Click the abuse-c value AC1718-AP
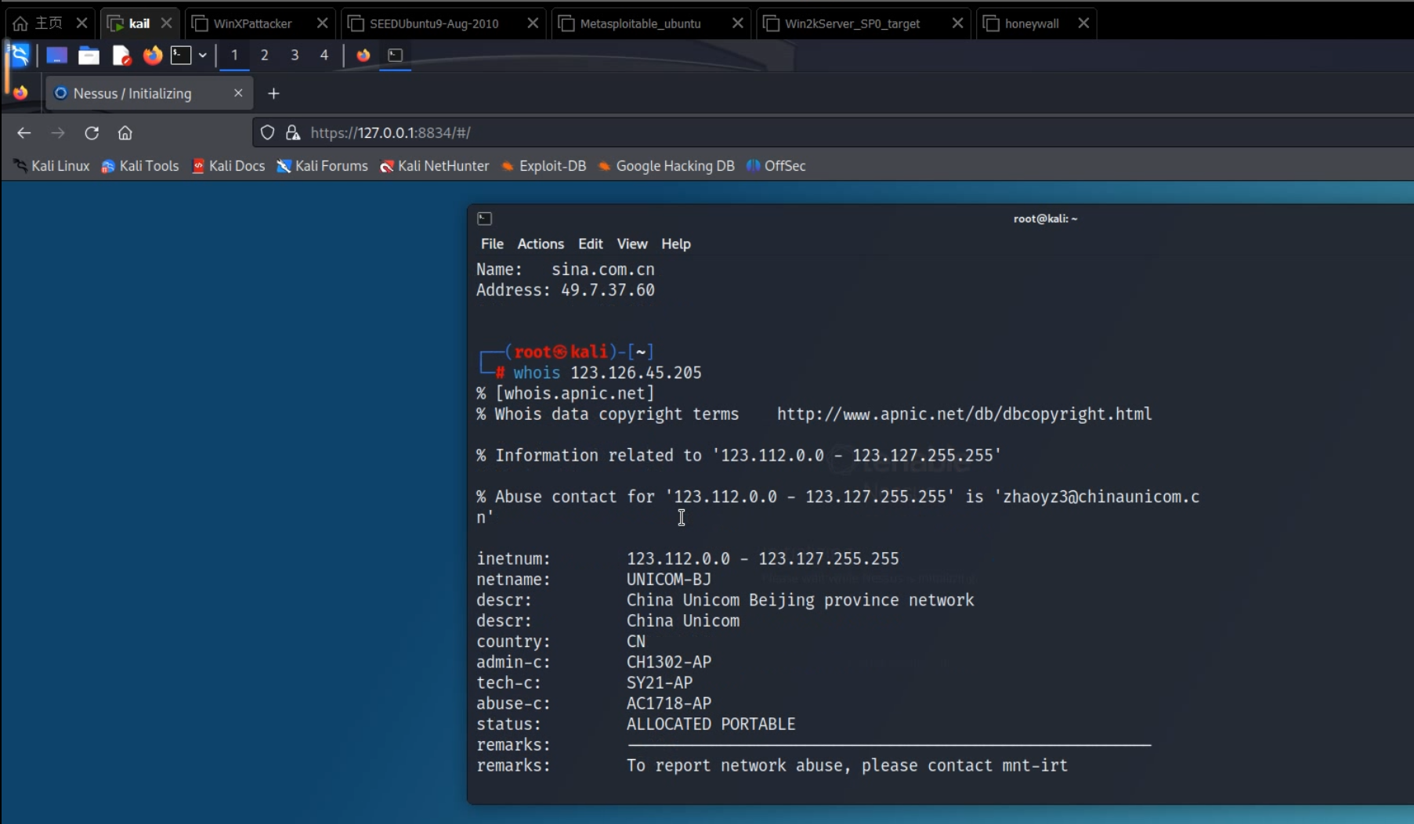Viewport: 1414px width, 824px height. click(669, 704)
